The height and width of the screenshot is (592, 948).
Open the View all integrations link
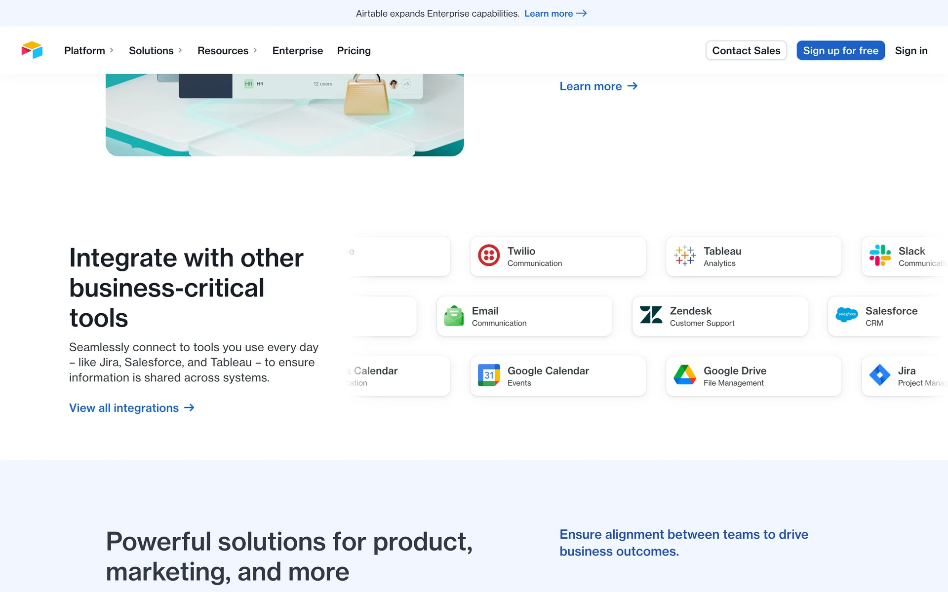pyautogui.click(x=132, y=408)
